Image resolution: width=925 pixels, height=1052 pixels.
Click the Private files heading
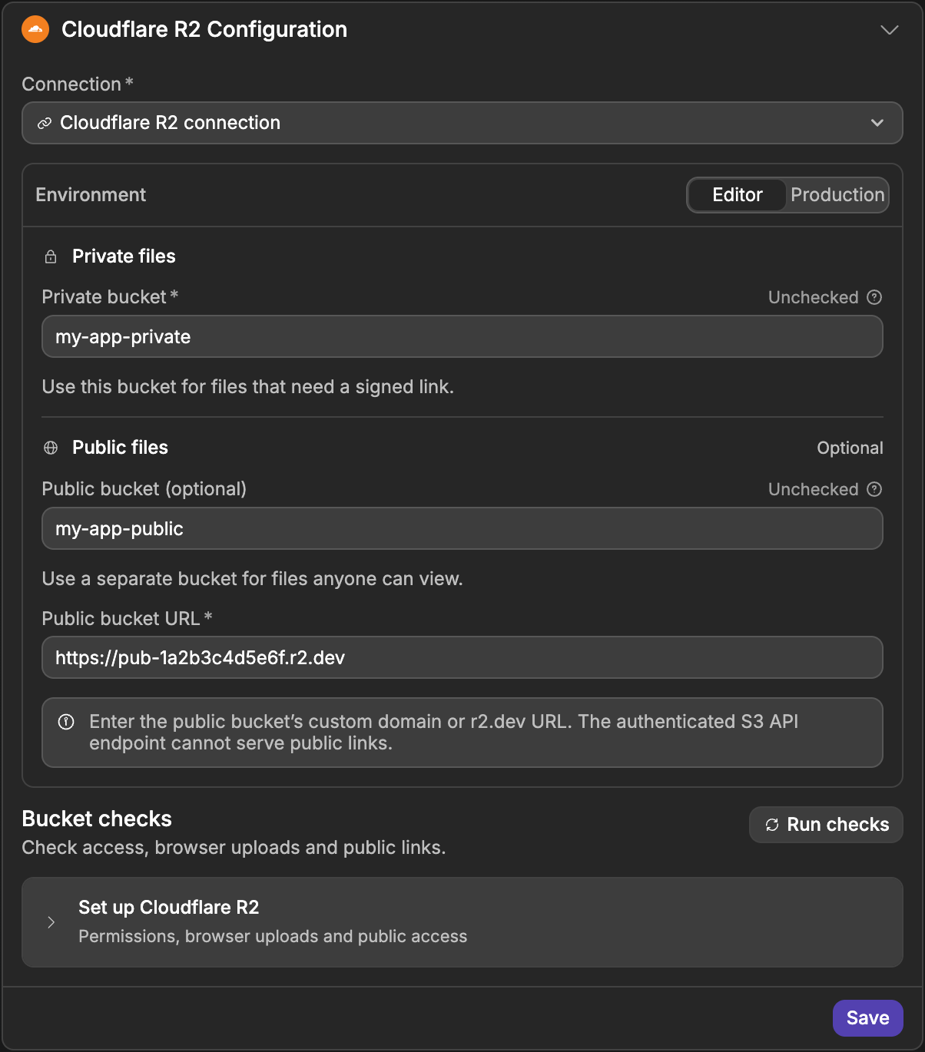(x=124, y=256)
